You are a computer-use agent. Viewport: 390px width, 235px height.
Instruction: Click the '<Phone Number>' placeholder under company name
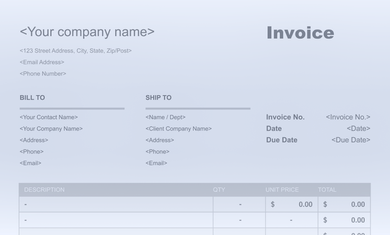(43, 74)
